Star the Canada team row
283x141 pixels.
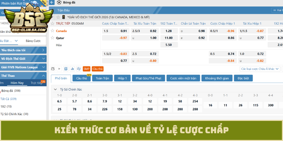coord(52,31)
